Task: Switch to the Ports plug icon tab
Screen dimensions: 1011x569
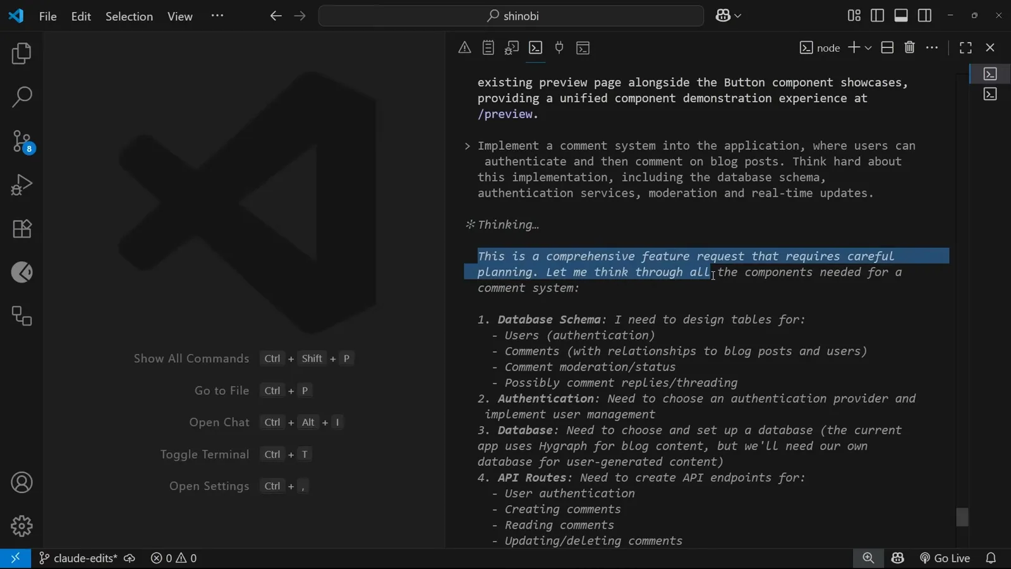Action: 559,47
